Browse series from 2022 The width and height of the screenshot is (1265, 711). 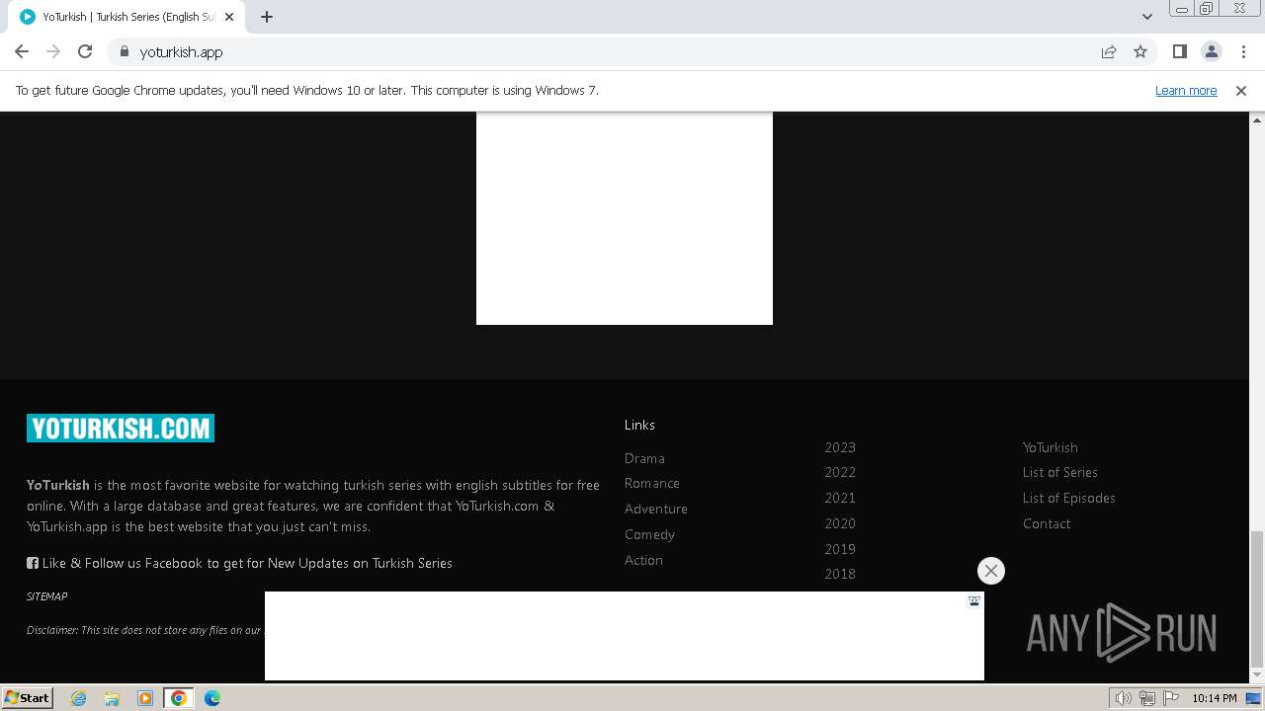click(840, 472)
